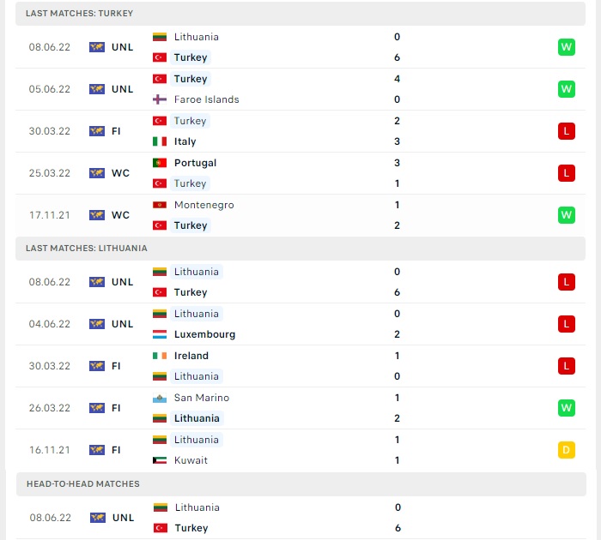Click the Last Matches: Lithuania section header
Screen dimensions: 601x540
(x=300, y=249)
